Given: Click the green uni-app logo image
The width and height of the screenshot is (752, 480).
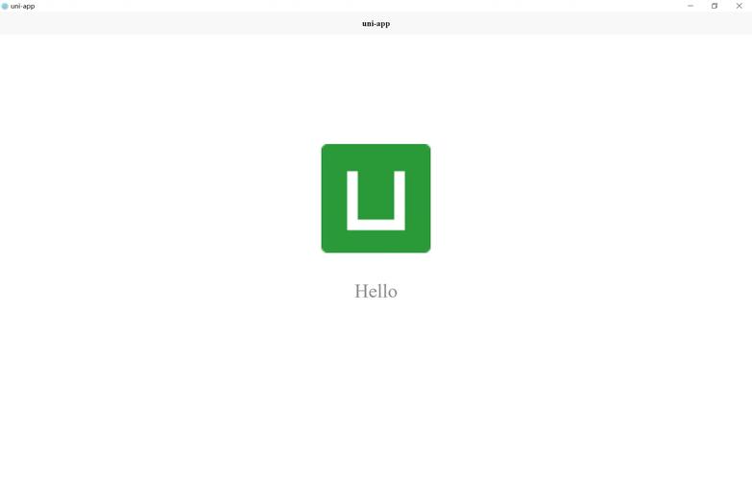Looking at the screenshot, I should pyautogui.click(x=376, y=198).
